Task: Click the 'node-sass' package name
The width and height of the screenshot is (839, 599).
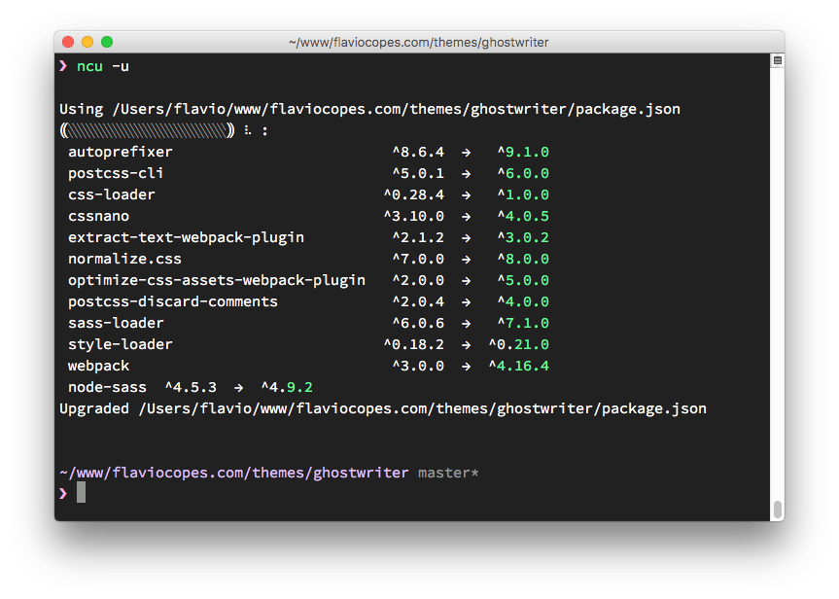Action: click(107, 388)
